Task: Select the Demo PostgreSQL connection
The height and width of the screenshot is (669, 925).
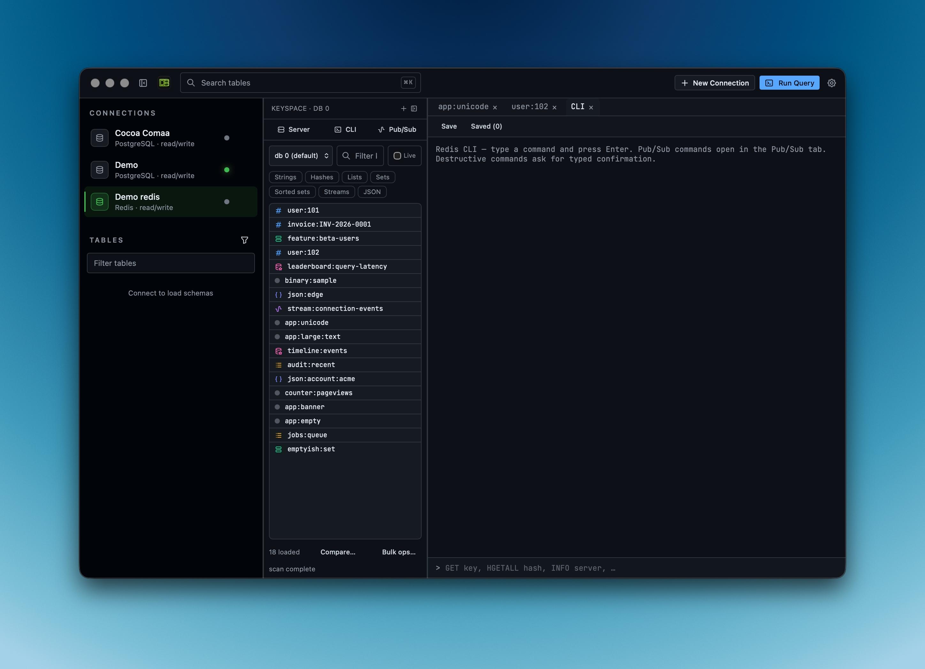Action: tap(171, 169)
